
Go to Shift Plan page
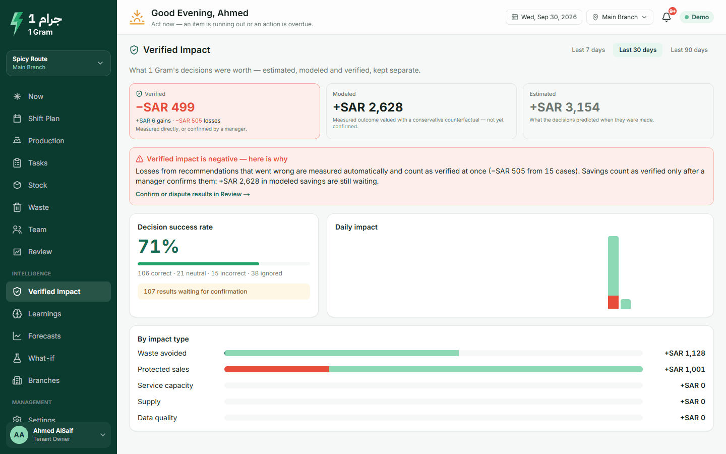click(58, 119)
